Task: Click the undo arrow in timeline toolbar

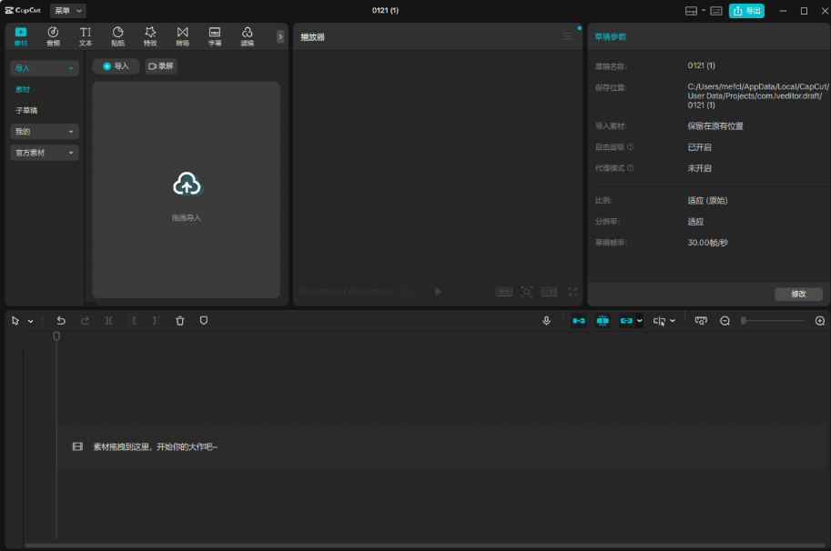Action: pos(61,321)
